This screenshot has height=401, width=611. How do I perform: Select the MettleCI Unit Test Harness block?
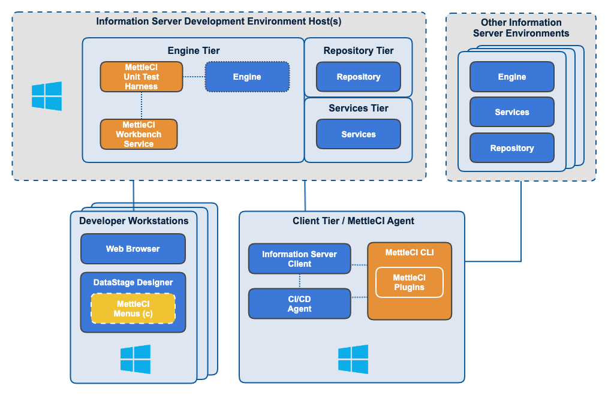[141, 77]
